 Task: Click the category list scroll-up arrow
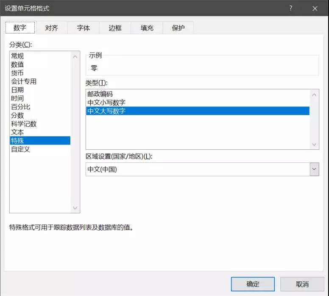[75, 57]
